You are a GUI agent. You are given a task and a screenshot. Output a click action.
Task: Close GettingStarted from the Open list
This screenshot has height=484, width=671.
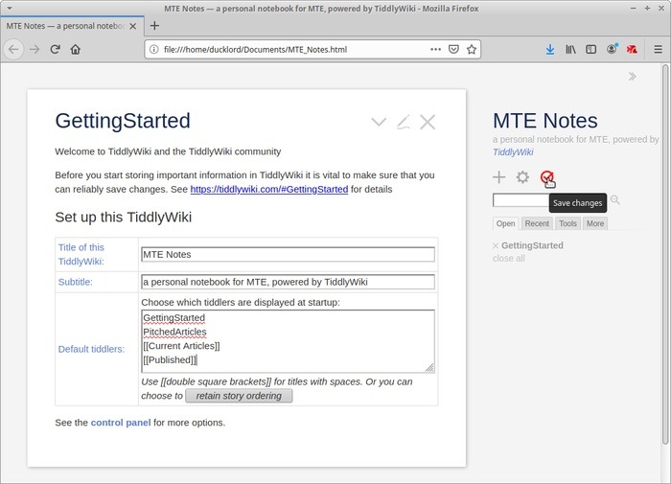(x=496, y=245)
